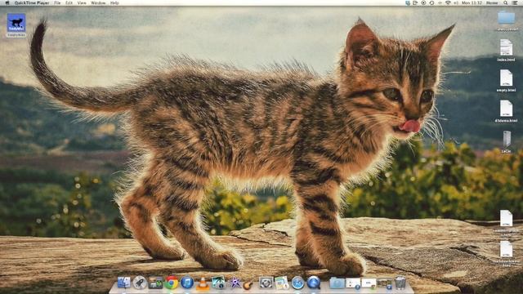Select the index.html file icon
Screen dimensions: 523x294
(506, 47)
